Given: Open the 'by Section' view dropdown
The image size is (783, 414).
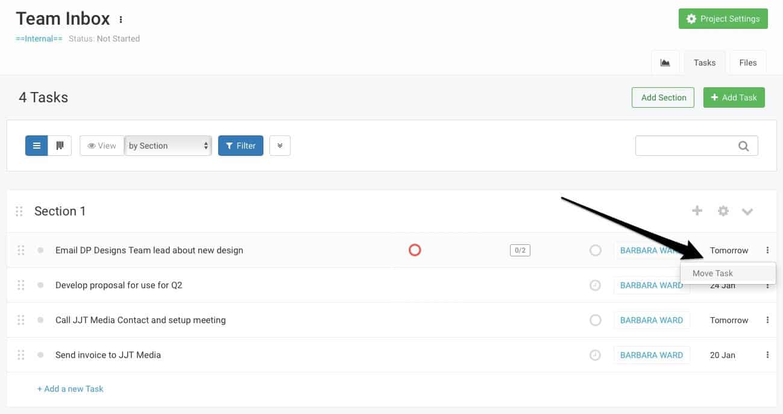Looking at the screenshot, I should pyautogui.click(x=168, y=145).
